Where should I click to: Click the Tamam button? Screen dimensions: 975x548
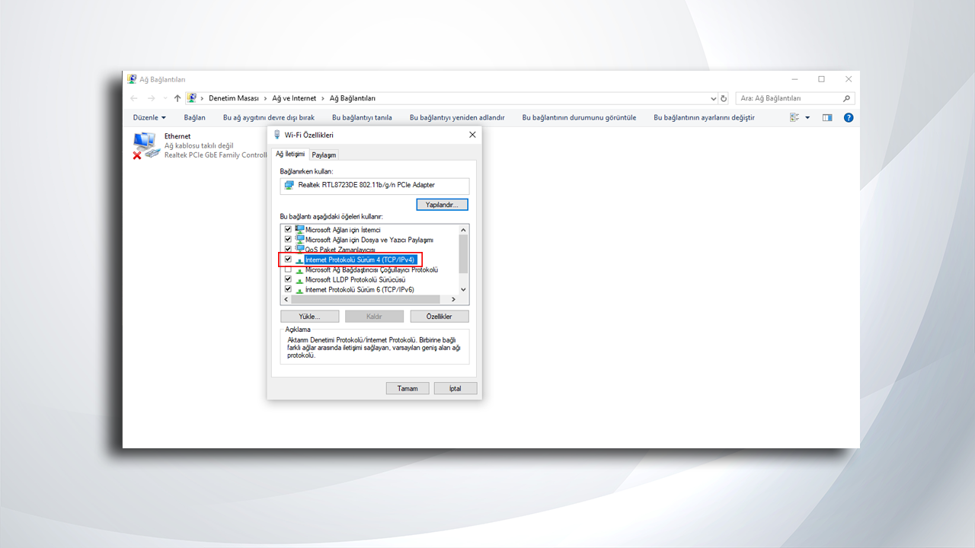coord(408,388)
